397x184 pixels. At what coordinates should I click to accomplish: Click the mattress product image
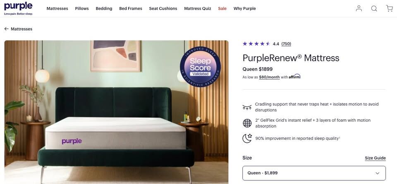click(116, 112)
